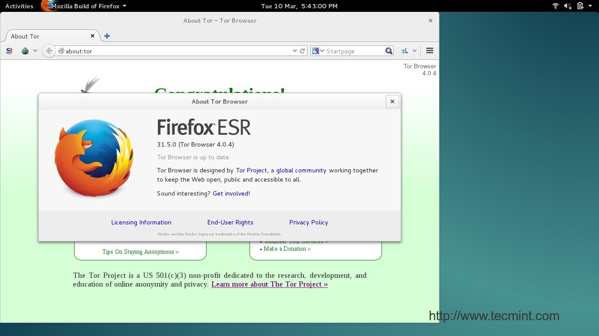This screenshot has height=336, width=599.
Task: Click the HTTPS Everywhere icon
Action: (x=404, y=51)
